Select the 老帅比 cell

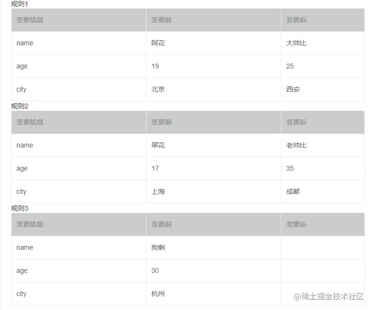[296, 146]
